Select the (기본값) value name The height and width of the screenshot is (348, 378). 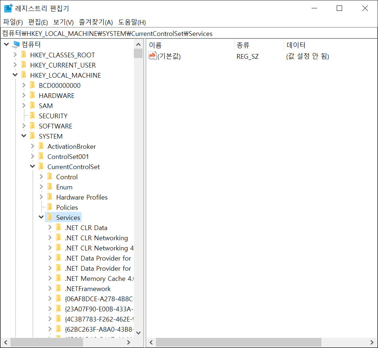point(169,56)
